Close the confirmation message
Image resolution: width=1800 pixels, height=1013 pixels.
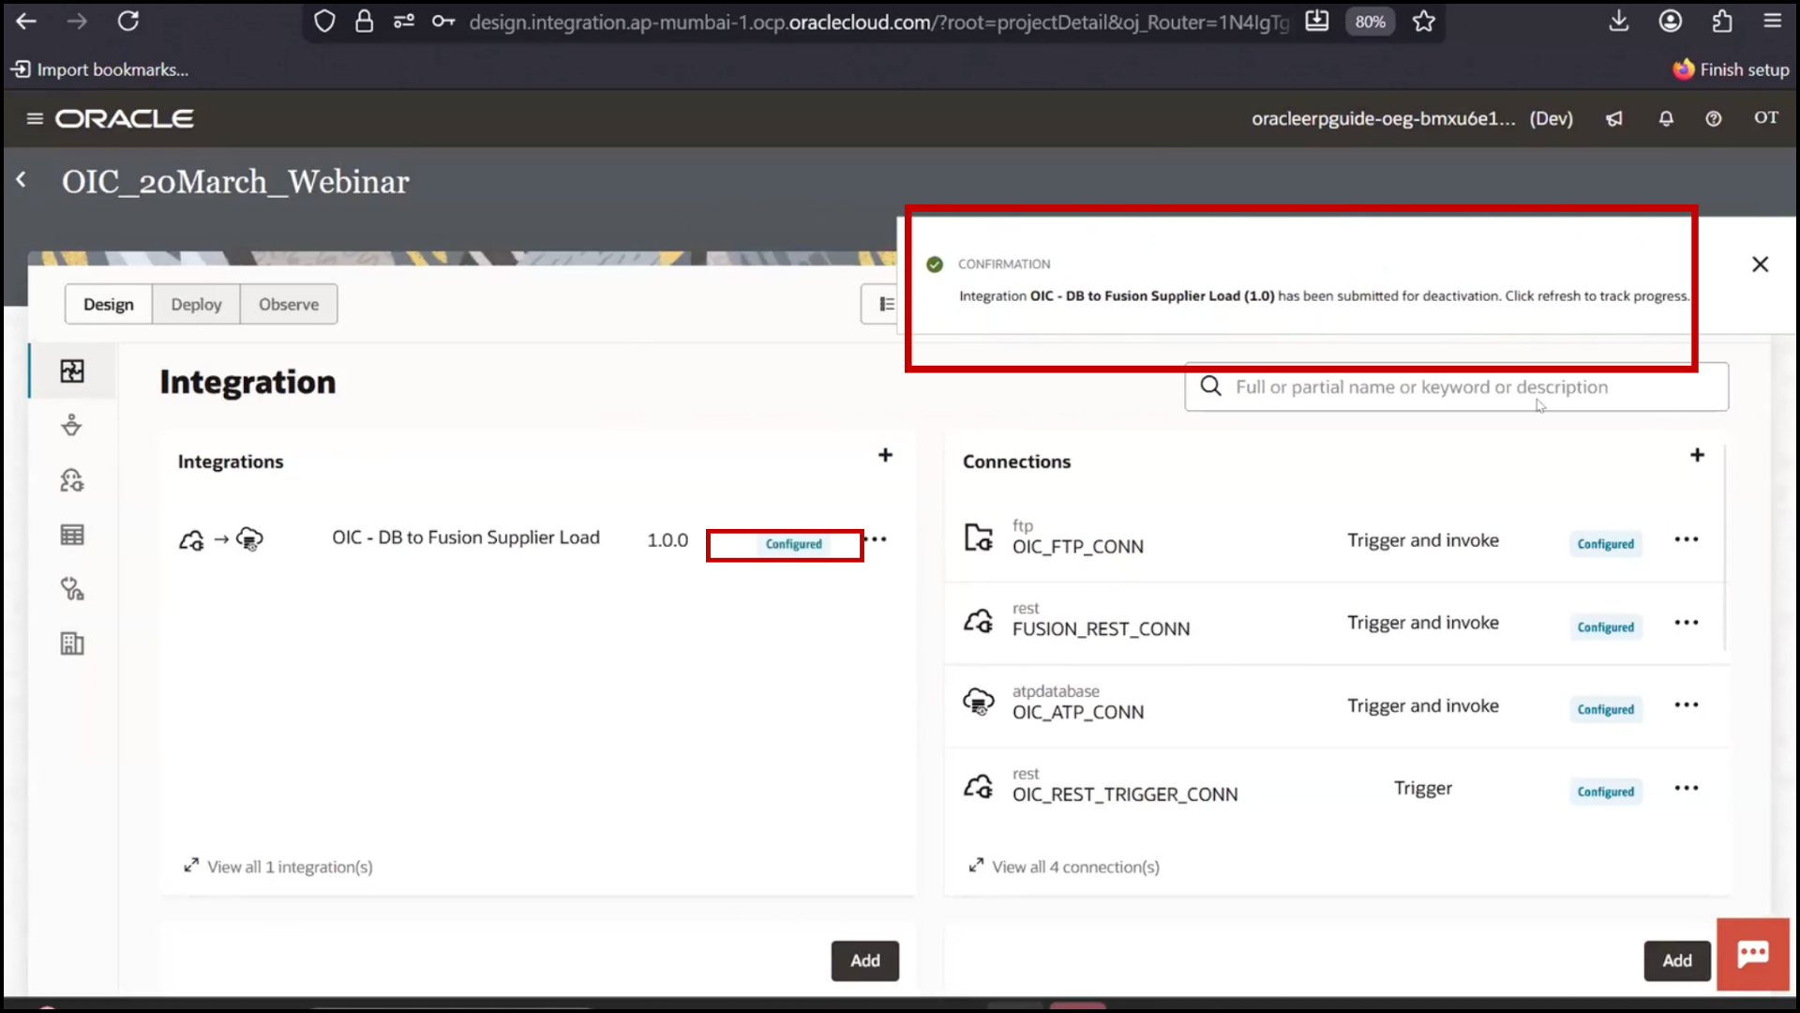1761,265
